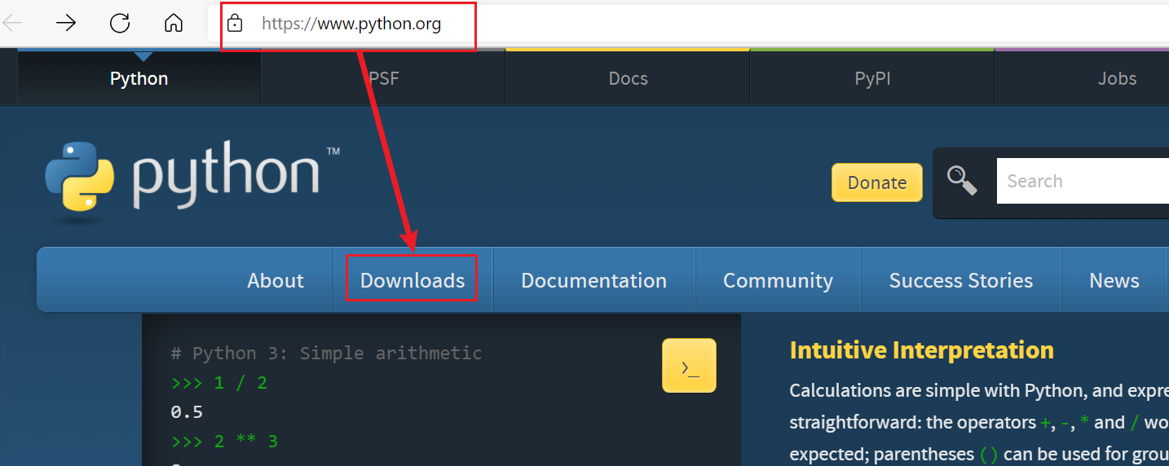Click the 0.5 output line

[187, 412]
